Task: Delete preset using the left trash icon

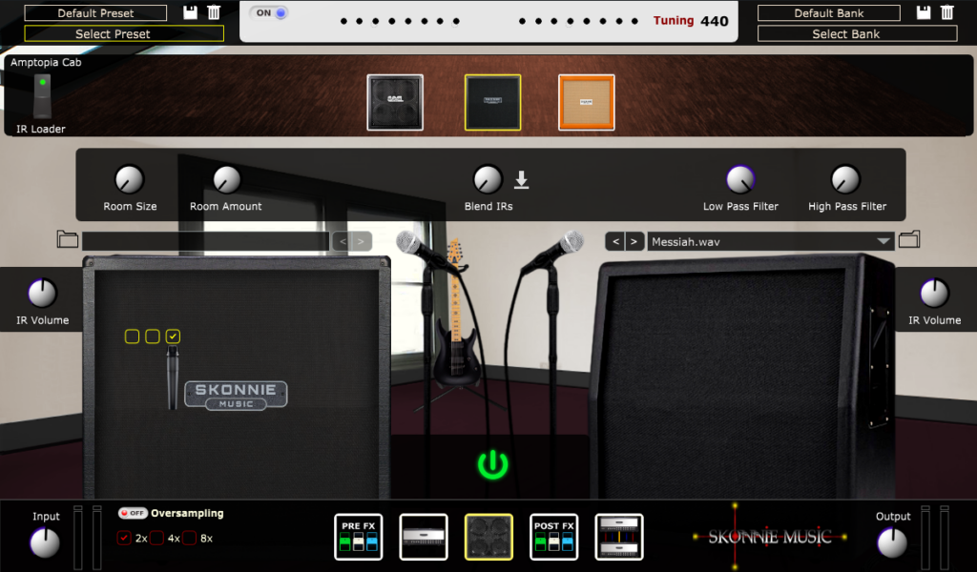Action: point(214,12)
